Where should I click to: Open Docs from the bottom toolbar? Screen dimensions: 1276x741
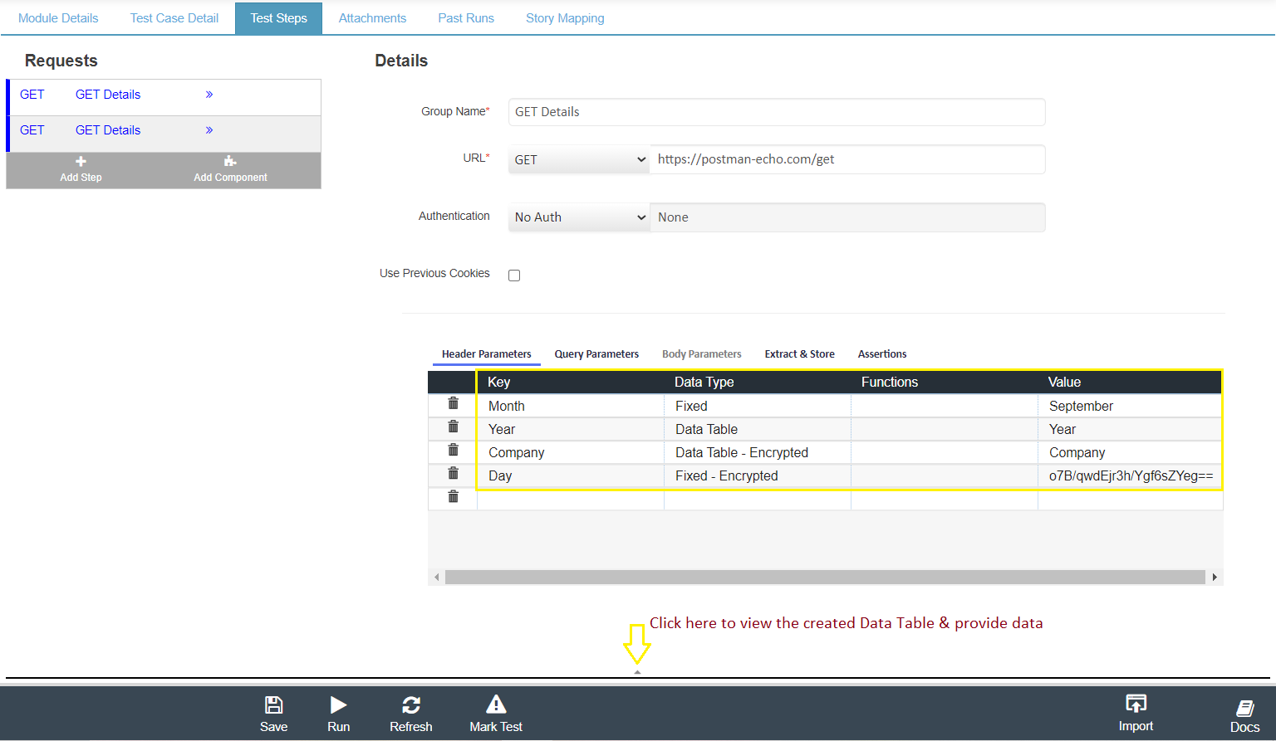click(1244, 708)
